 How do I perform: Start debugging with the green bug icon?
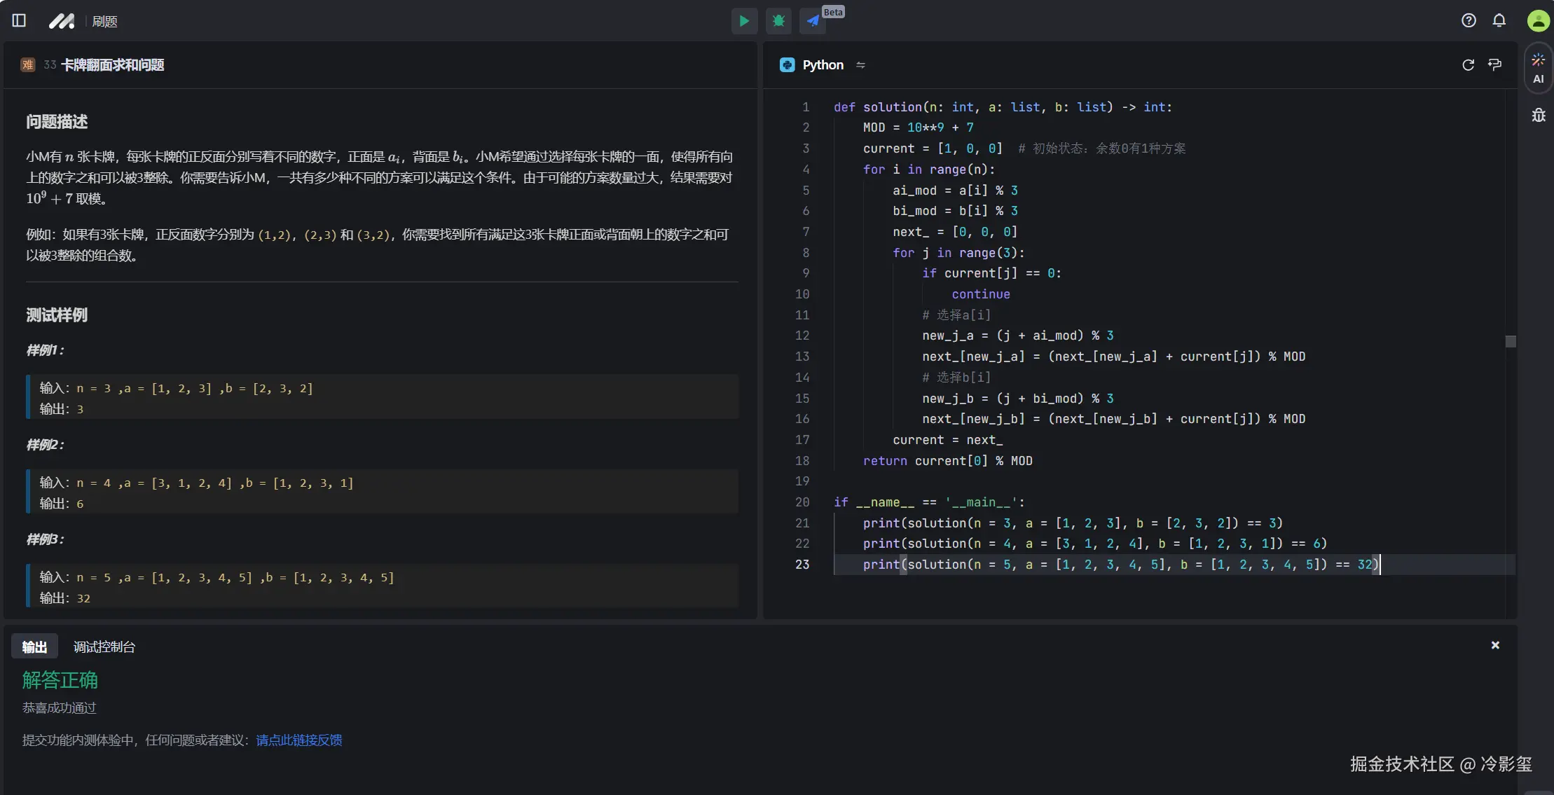[778, 21]
